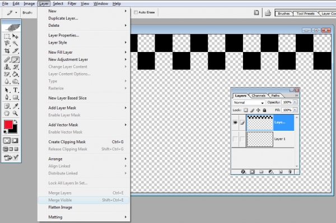Viewport: 336px width, 223px height.
Task: Pick the Magic Wand tool
Action: (15, 44)
